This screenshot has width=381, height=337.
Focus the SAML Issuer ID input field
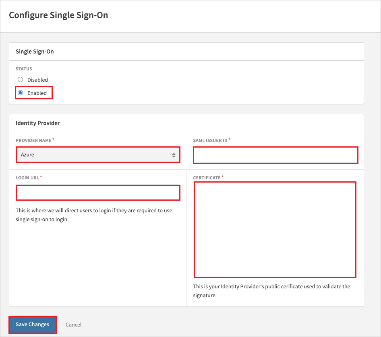(275, 155)
